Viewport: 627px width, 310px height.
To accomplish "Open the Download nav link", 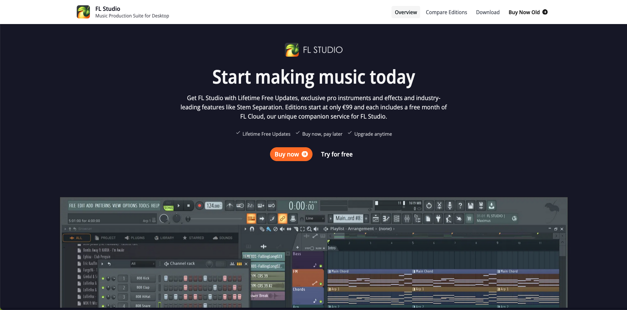I will [x=488, y=12].
